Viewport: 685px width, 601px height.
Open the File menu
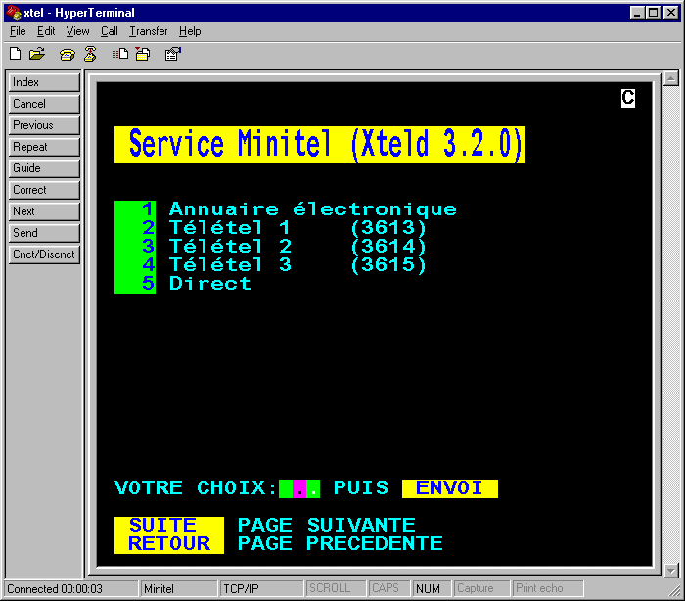[18, 31]
